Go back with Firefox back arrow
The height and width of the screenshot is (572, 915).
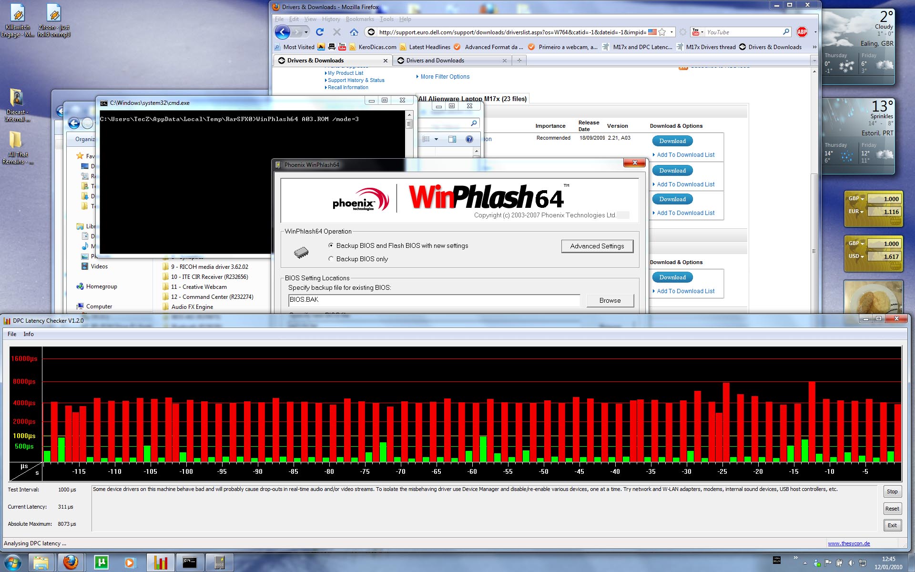(x=283, y=32)
